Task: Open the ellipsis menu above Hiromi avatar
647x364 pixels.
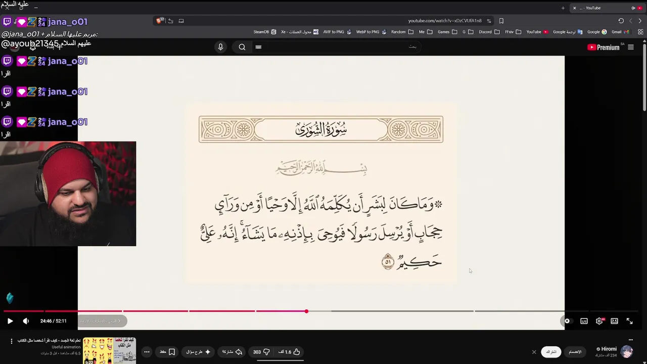Action: pos(630,340)
